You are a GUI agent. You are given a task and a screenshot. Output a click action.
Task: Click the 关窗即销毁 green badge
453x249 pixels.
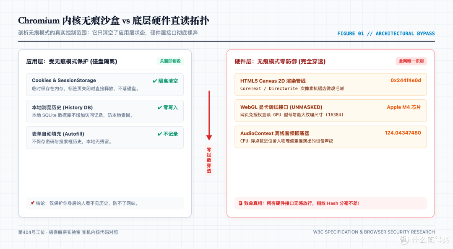tap(170, 61)
